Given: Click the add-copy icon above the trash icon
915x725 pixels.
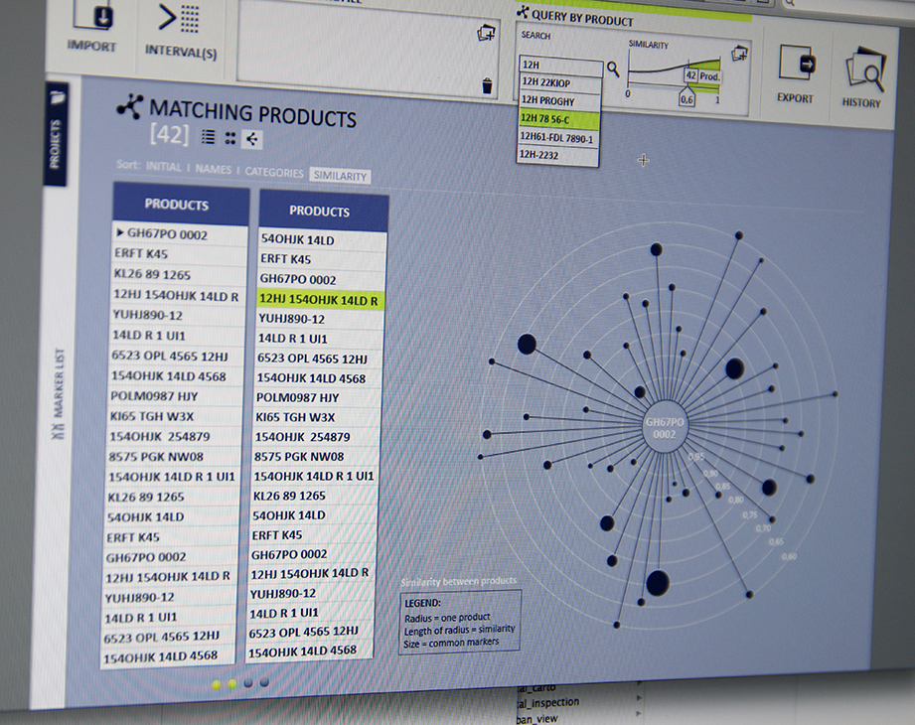Looking at the screenshot, I should 486,33.
